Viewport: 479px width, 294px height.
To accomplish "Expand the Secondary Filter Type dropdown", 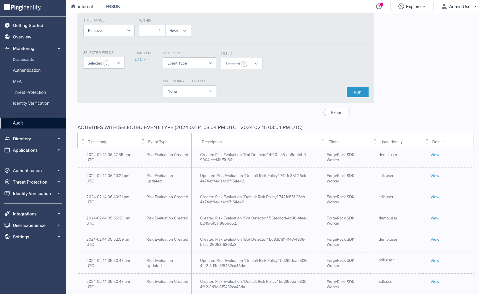I will tap(189, 91).
